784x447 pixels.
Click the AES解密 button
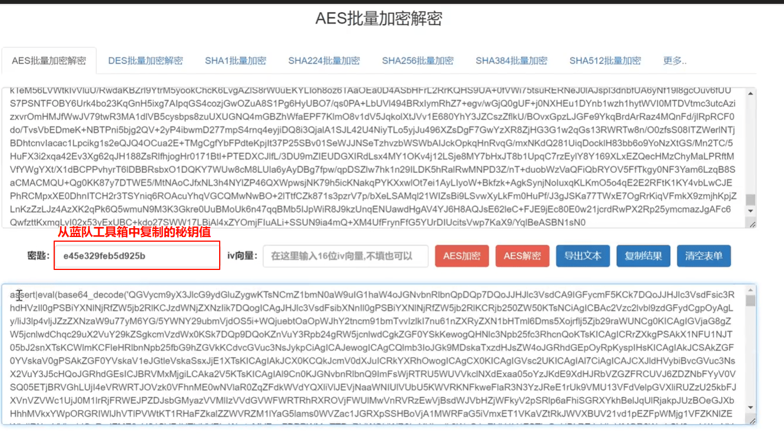coord(522,256)
